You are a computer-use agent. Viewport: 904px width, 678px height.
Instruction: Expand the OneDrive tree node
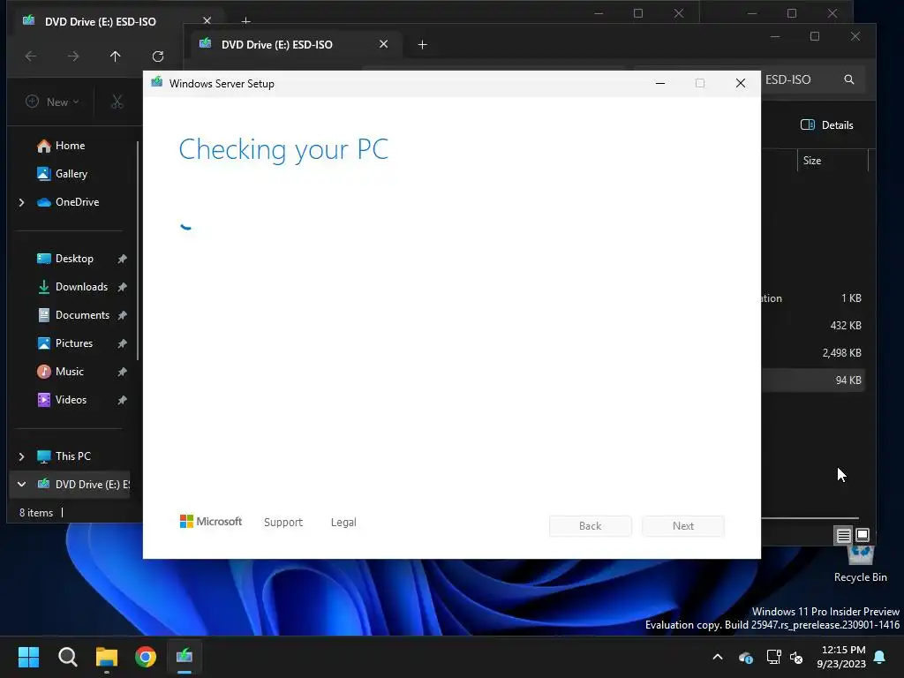[21, 202]
